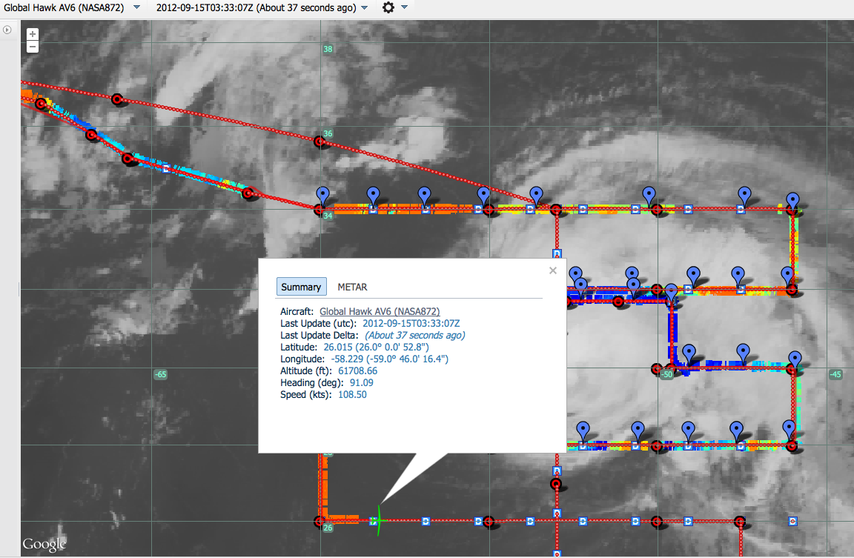Switch to the METAR tab
This screenshot has height=558, width=854.
pos(352,287)
